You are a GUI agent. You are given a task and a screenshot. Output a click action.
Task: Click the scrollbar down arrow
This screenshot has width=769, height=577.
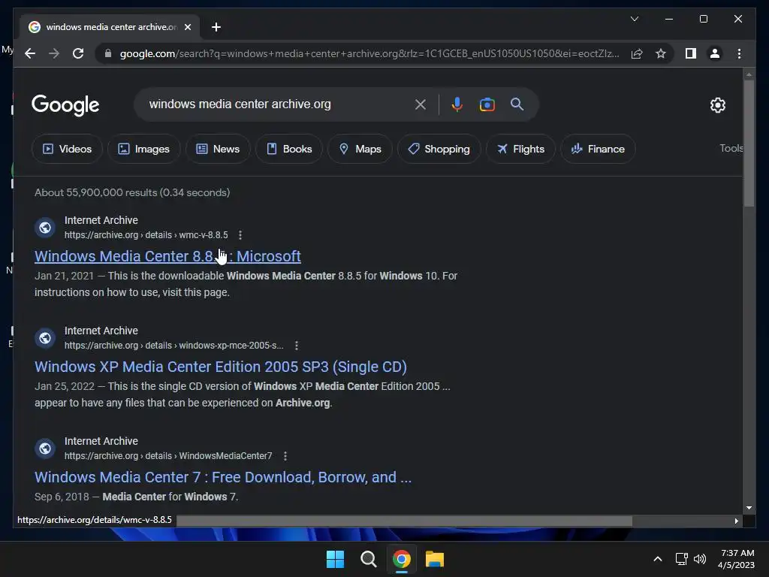point(749,508)
